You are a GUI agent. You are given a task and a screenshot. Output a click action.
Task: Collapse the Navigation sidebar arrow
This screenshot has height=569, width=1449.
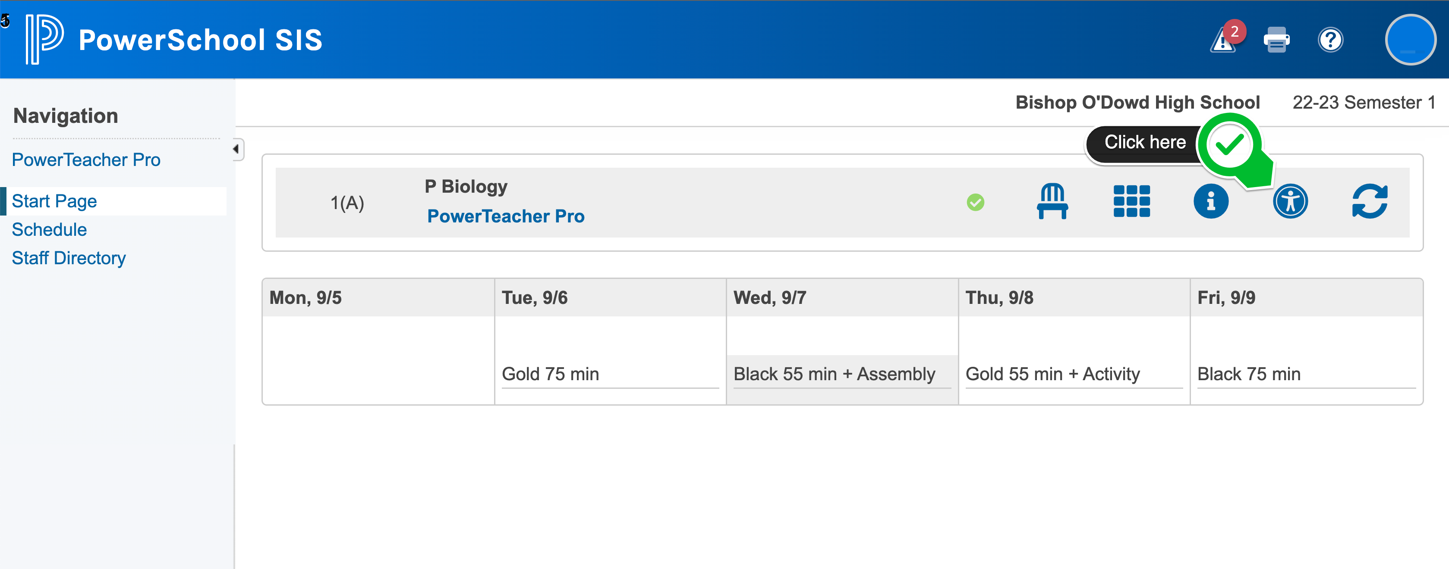tap(237, 150)
